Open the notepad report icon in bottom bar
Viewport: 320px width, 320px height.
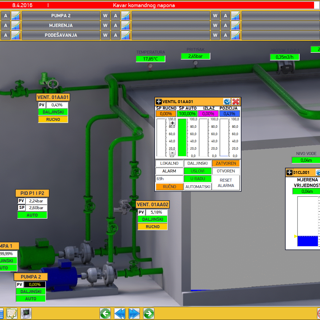point(12,313)
